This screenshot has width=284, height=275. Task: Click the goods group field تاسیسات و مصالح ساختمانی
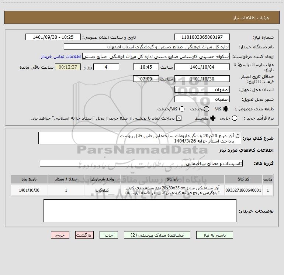[x=141, y=163]
